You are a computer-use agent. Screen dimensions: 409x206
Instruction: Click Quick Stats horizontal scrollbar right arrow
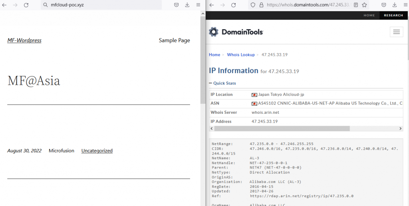(x=401, y=129)
